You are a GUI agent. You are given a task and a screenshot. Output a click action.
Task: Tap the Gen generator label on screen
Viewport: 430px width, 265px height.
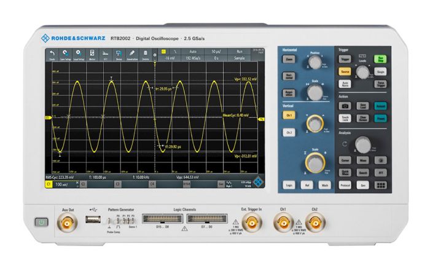pos(221,184)
